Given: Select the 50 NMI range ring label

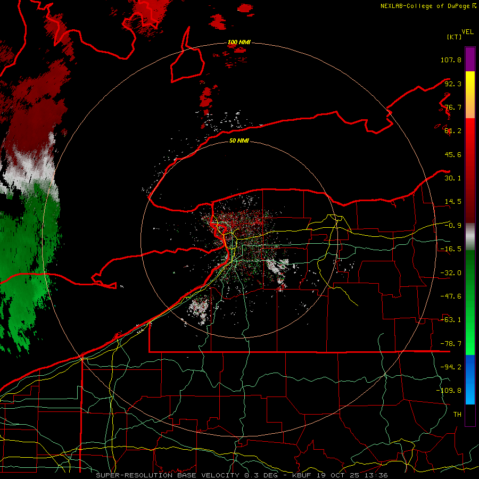Looking at the screenshot, I should tap(239, 141).
